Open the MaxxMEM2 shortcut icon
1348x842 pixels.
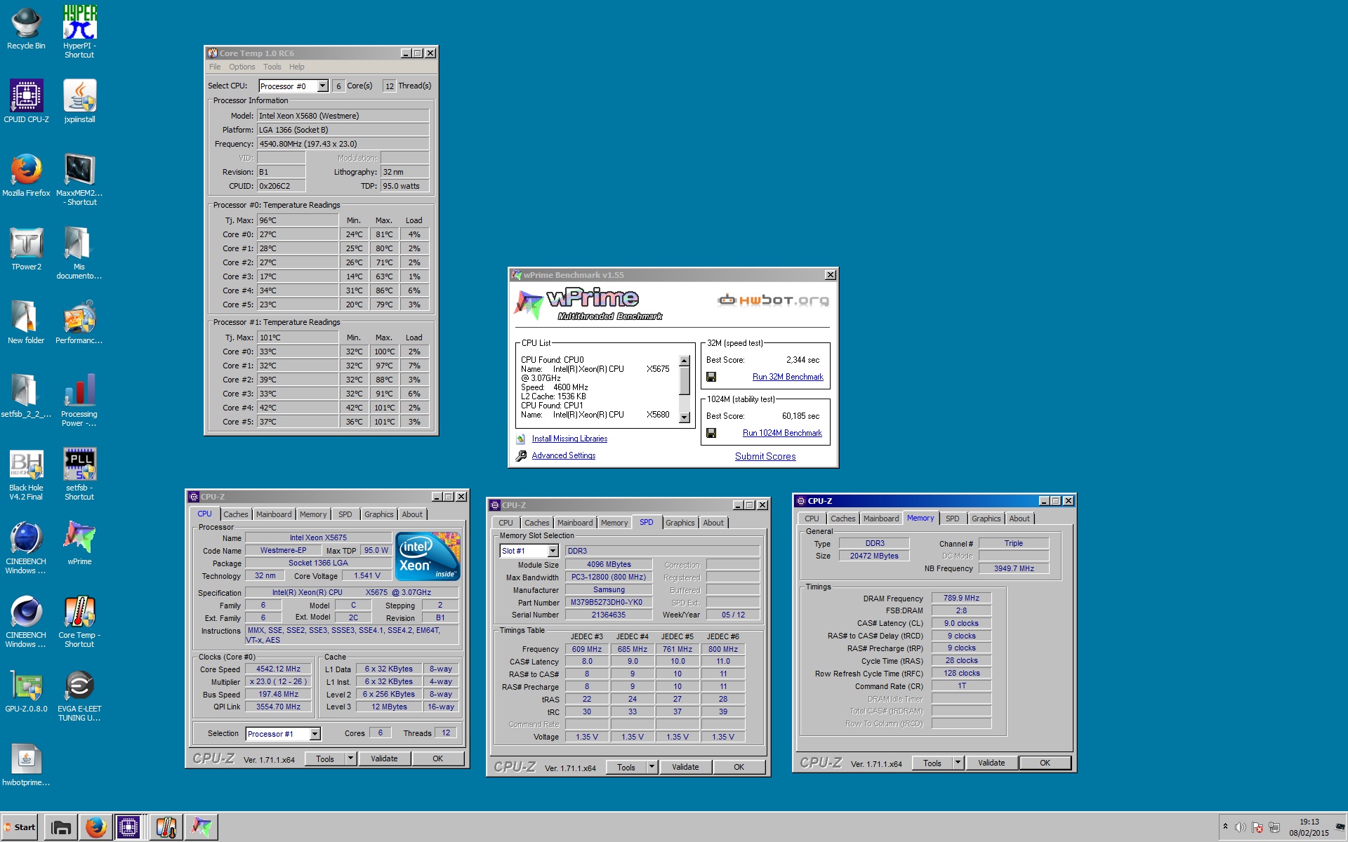click(79, 180)
